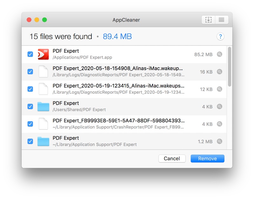Reveal /Users/Shared/PDF Expert folder magnifier
Viewport: 254px width, 199px height.
pos(219,106)
